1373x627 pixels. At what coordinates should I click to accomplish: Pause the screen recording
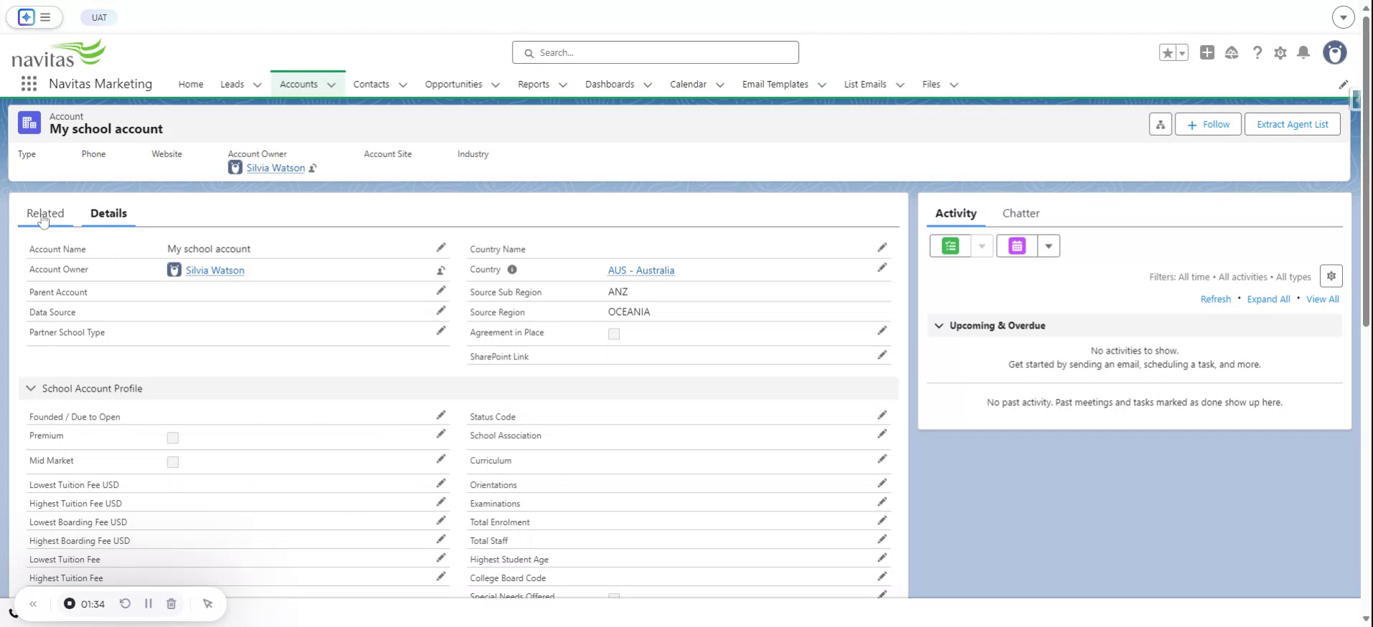[x=149, y=604]
